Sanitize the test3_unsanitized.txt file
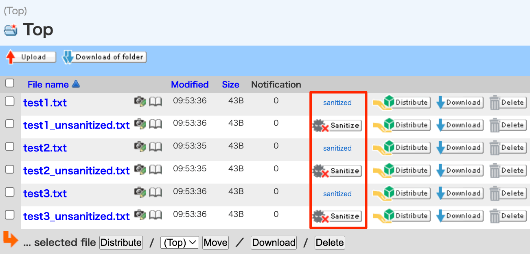The width and height of the screenshot is (530, 254). coord(337,217)
